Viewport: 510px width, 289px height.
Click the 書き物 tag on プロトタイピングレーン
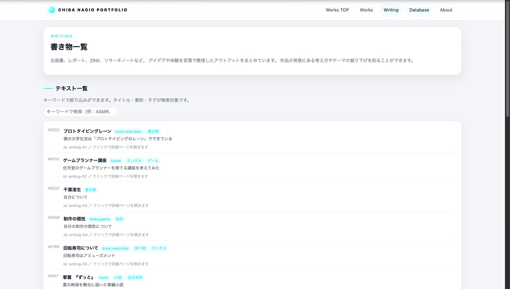point(153,131)
